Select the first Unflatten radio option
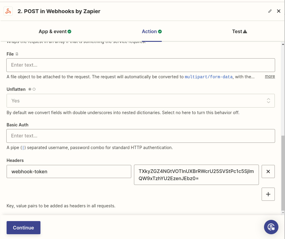The width and height of the screenshot is (285, 239). coord(30,89)
